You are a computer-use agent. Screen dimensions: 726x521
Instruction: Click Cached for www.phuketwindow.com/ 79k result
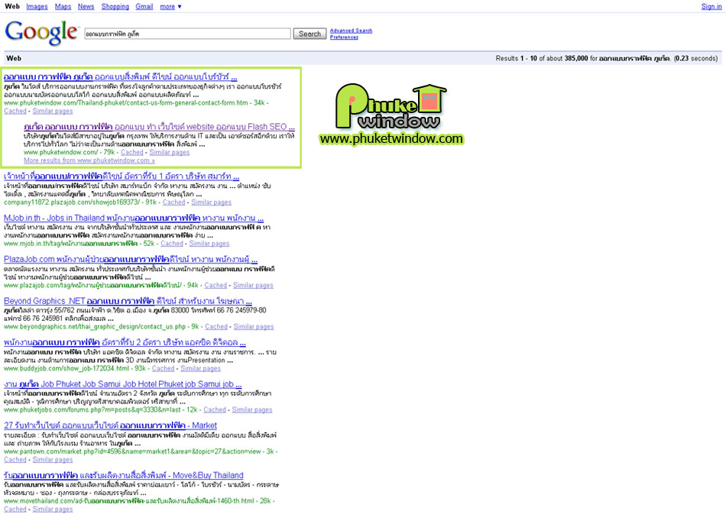[x=132, y=152]
